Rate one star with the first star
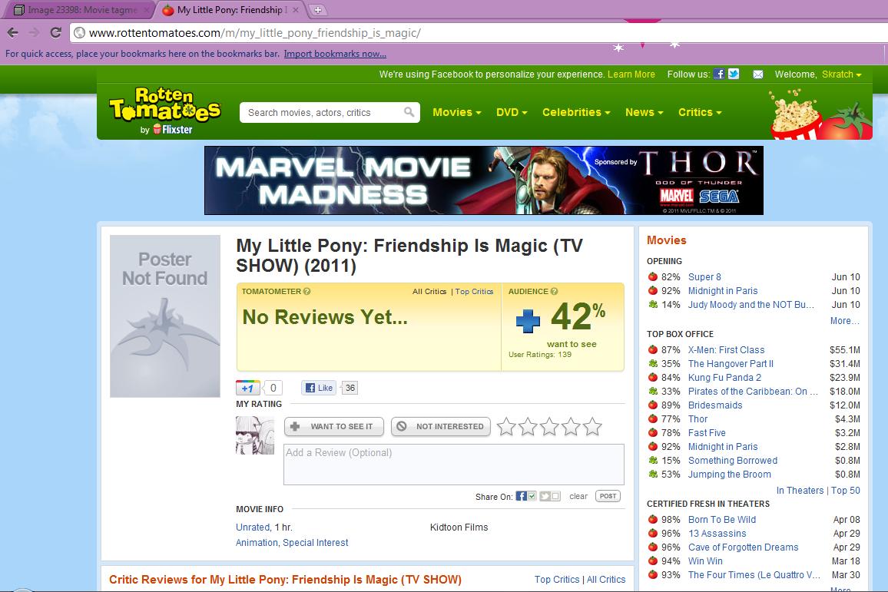 tap(506, 426)
